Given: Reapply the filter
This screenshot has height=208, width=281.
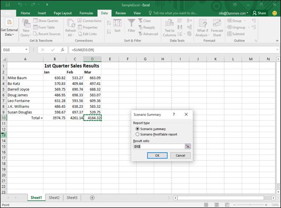Looking at the screenshot, I should click(146, 28).
